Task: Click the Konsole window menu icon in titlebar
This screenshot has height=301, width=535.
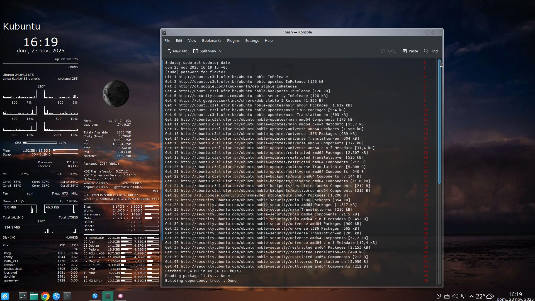Action: (164, 33)
